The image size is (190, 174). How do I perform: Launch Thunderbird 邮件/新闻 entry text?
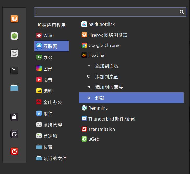click(112, 119)
